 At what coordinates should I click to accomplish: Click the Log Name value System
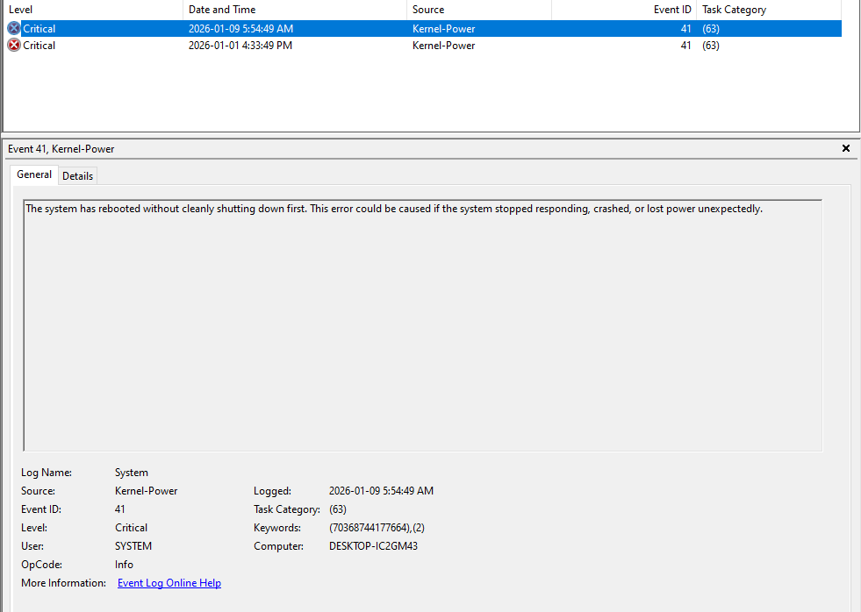click(132, 473)
